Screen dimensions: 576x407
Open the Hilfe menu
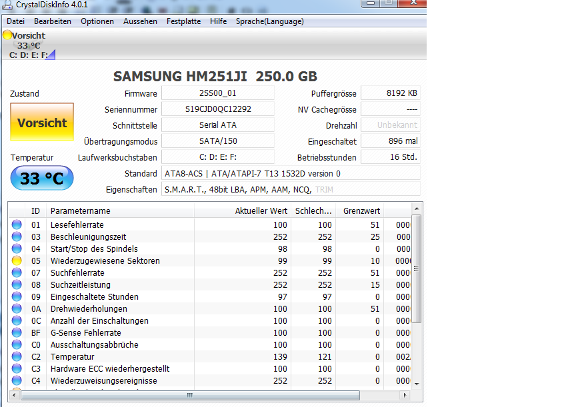click(218, 21)
